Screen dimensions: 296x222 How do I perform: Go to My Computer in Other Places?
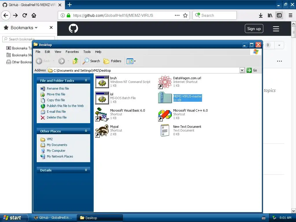point(56,151)
